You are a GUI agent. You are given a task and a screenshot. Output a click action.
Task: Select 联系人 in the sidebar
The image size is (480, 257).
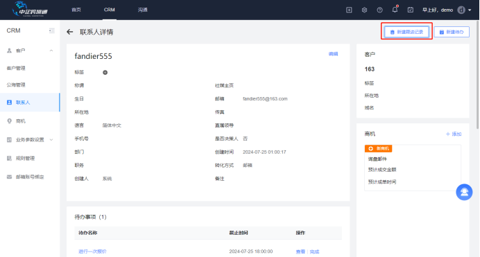click(x=30, y=103)
